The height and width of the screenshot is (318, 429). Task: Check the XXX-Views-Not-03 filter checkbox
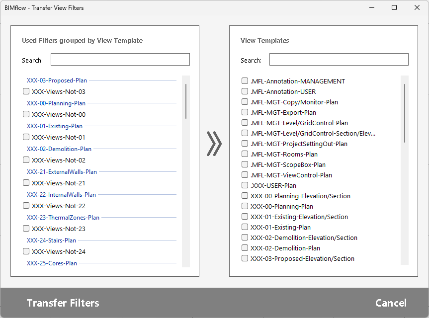point(26,91)
